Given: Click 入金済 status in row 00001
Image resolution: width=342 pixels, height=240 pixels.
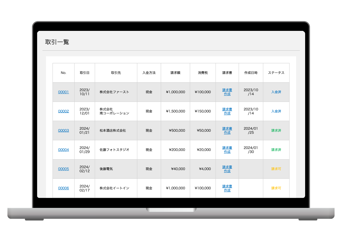Looking at the screenshot, I should point(276,92).
